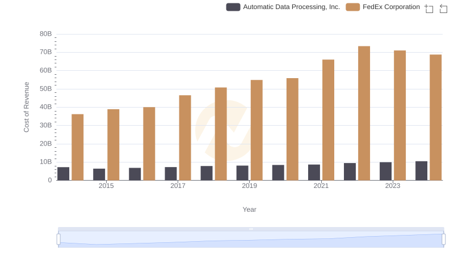Select the tallest FedEx bar for 2022
This screenshot has height=261, width=454.
coord(364,113)
